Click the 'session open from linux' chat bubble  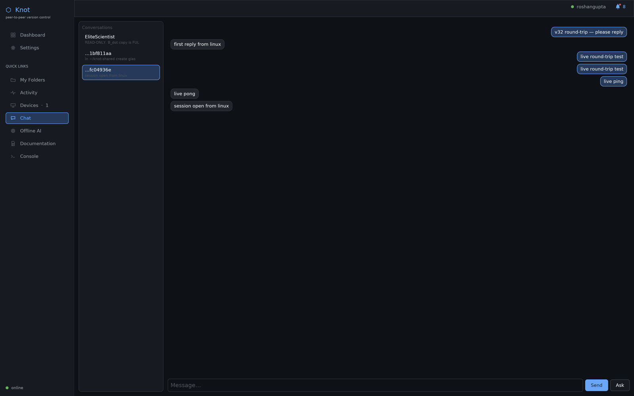pyautogui.click(x=201, y=106)
